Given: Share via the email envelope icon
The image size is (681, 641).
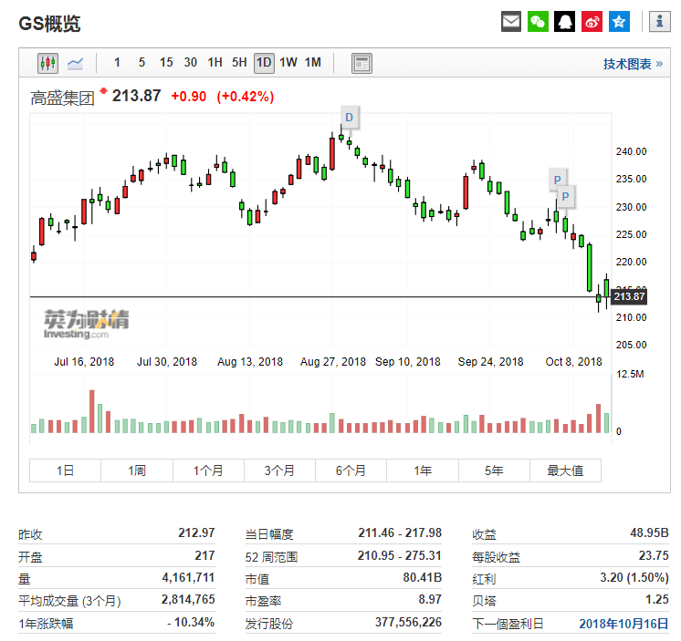Looking at the screenshot, I should [511, 22].
